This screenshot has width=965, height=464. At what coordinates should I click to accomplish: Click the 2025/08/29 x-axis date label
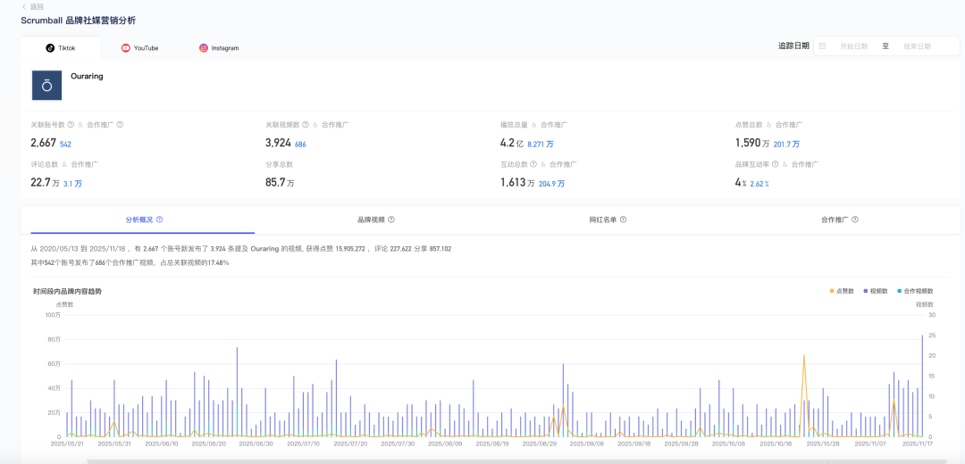(x=541, y=443)
